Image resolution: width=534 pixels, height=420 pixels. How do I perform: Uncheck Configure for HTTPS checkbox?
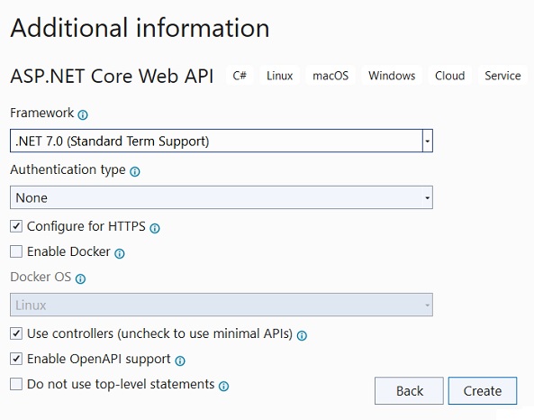[x=16, y=226]
